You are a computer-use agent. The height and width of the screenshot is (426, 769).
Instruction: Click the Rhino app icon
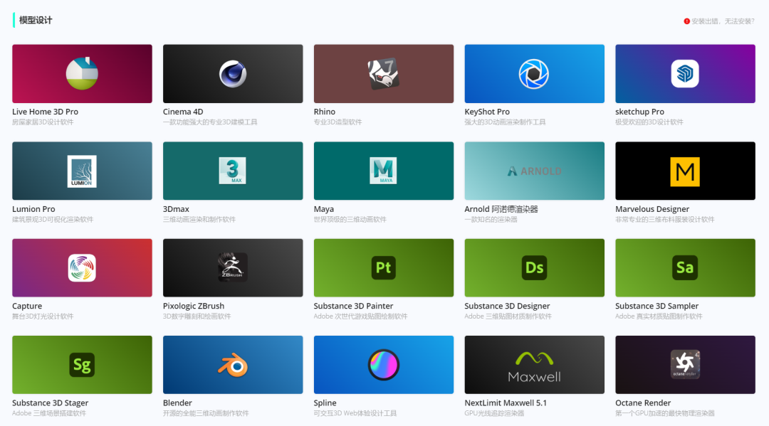click(x=383, y=74)
